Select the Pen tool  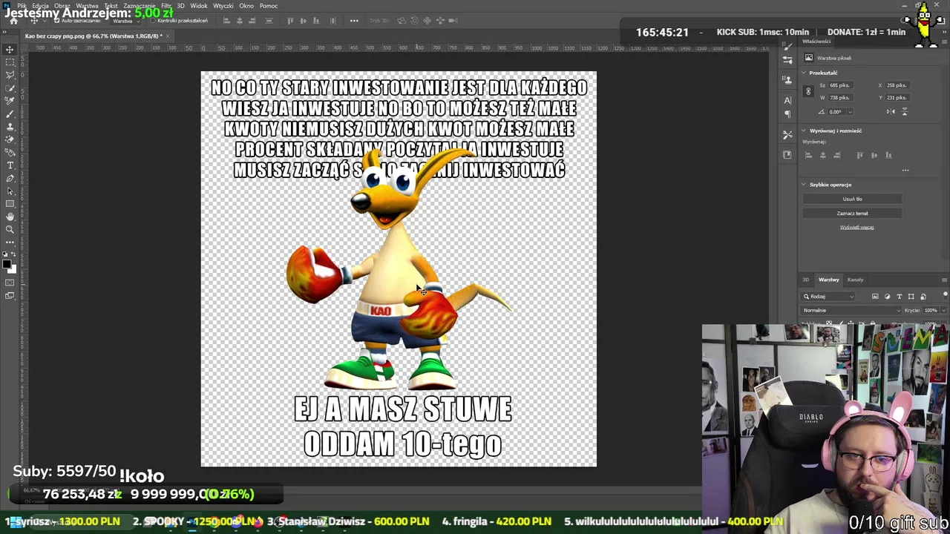pyautogui.click(x=10, y=178)
